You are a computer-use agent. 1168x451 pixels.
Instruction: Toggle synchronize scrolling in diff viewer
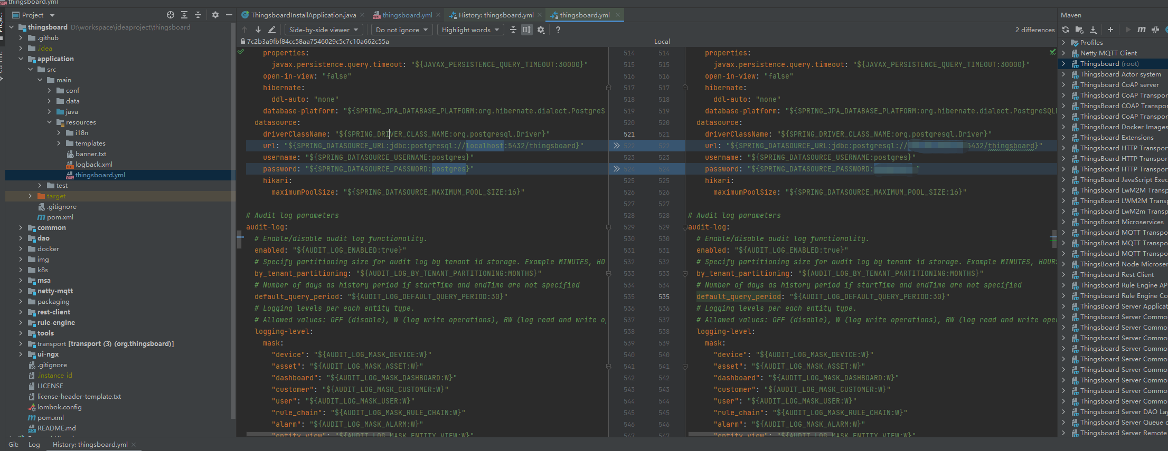(526, 30)
